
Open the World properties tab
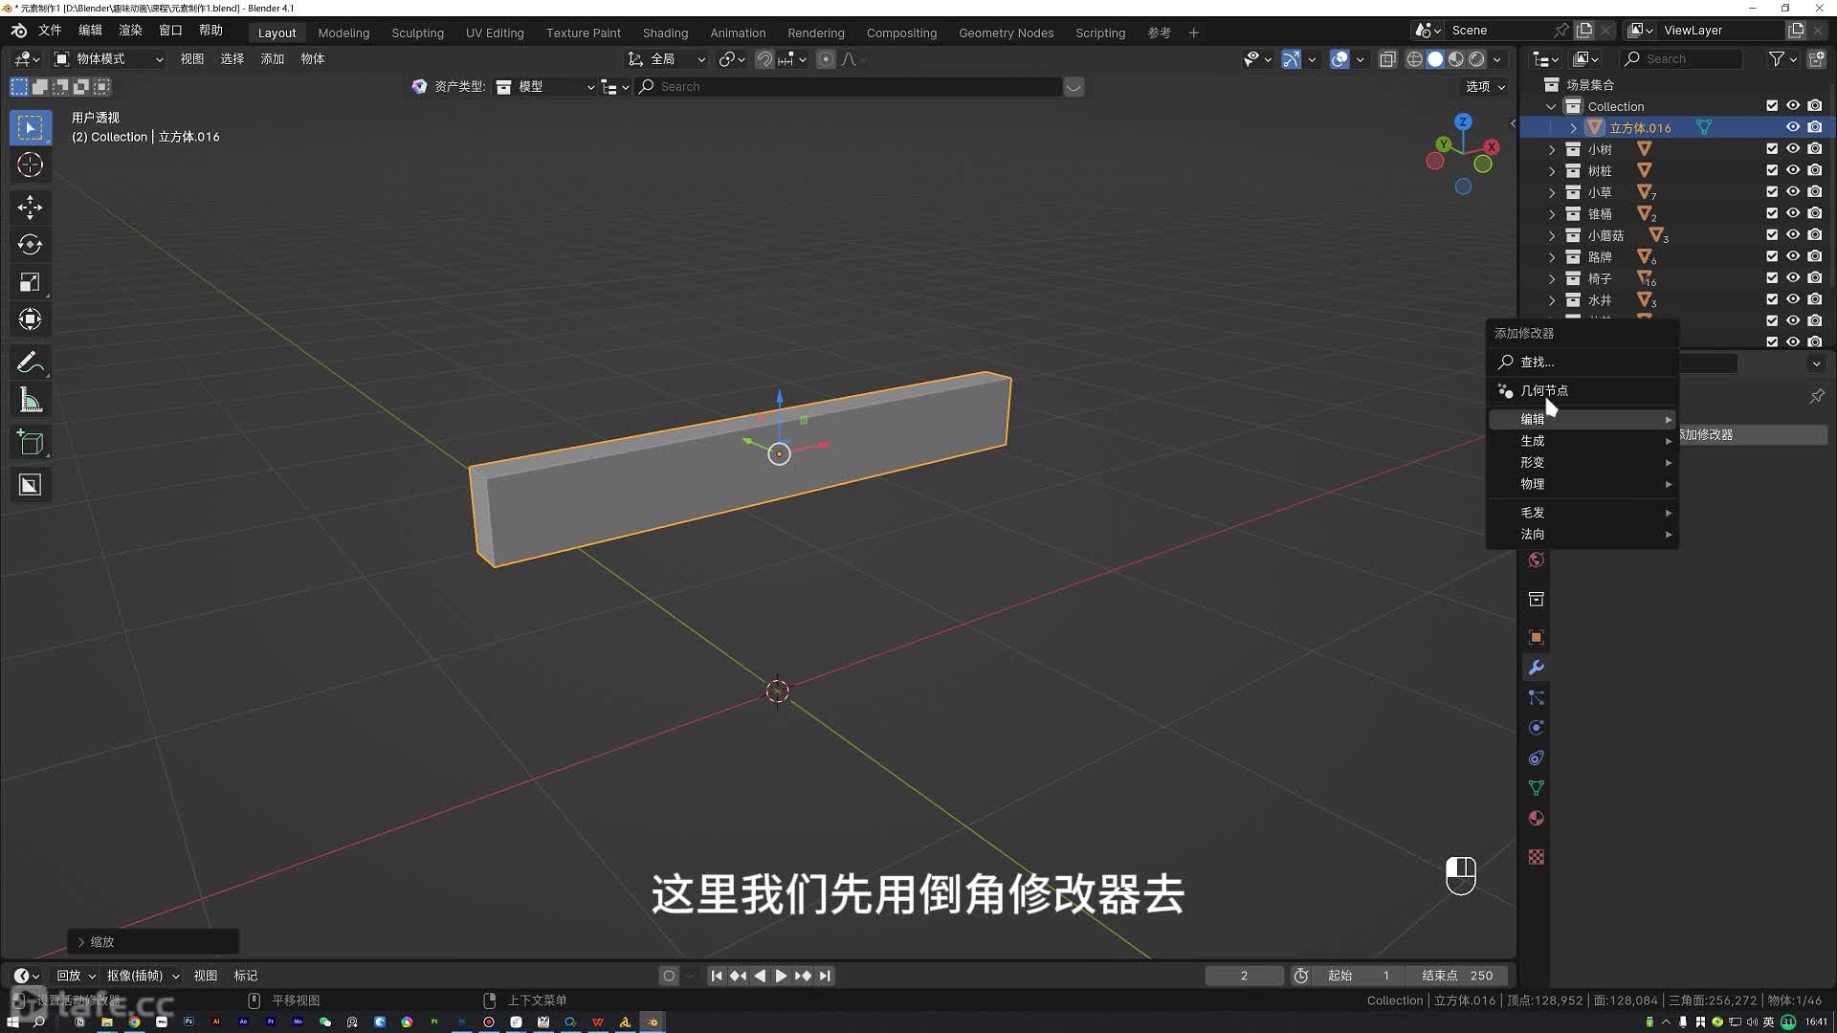[x=1536, y=560]
